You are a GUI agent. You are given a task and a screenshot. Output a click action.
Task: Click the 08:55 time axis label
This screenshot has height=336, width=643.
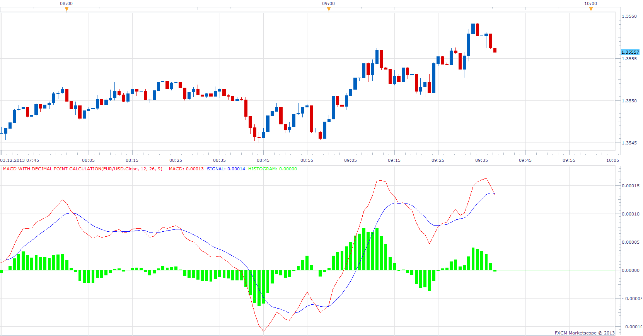(x=307, y=160)
